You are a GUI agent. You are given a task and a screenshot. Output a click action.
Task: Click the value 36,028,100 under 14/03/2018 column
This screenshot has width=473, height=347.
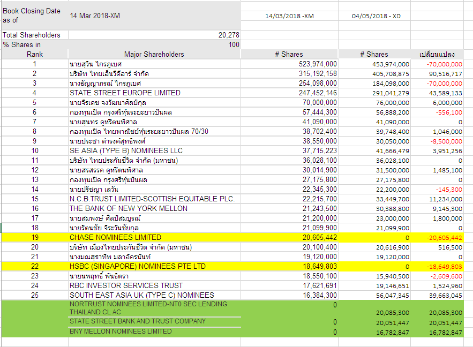(290, 161)
